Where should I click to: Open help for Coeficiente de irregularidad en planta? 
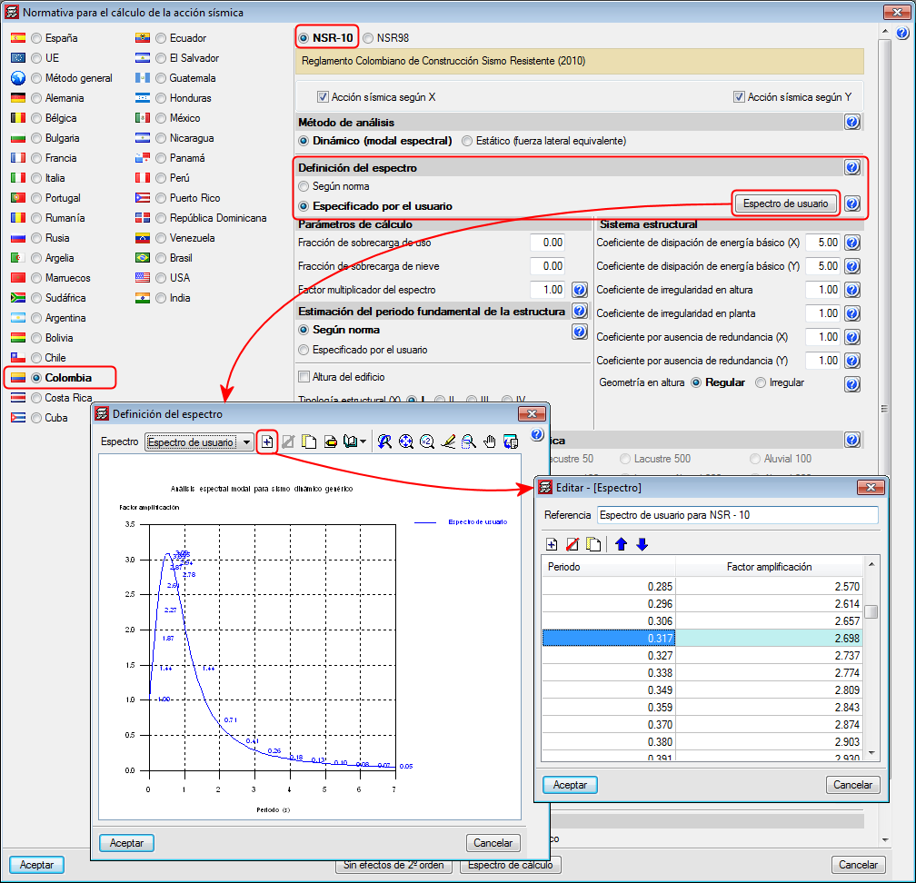852,313
